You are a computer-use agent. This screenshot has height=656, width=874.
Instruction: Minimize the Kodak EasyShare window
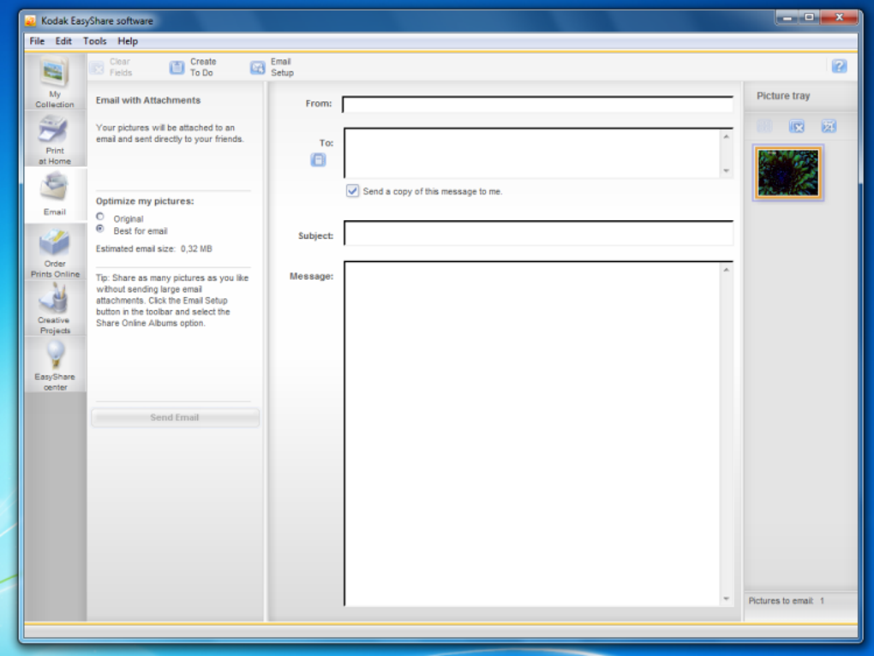click(x=787, y=18)
